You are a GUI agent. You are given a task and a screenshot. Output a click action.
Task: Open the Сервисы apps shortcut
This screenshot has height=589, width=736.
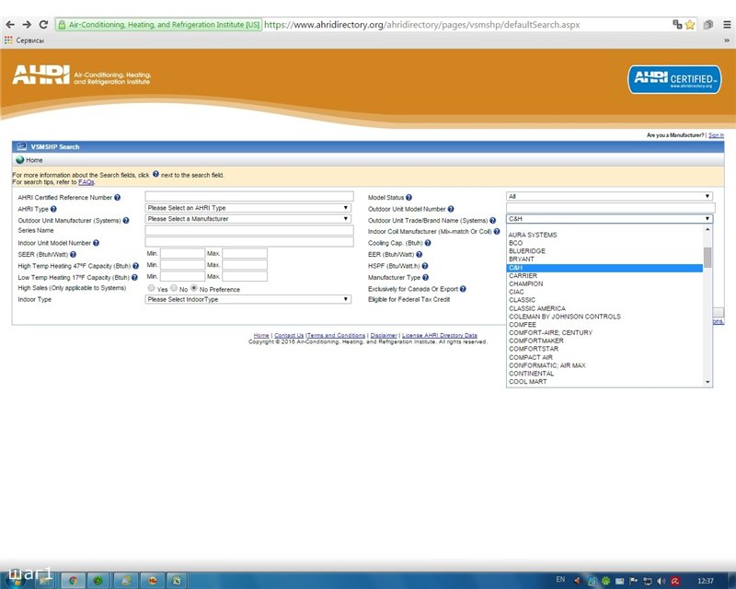25,40
